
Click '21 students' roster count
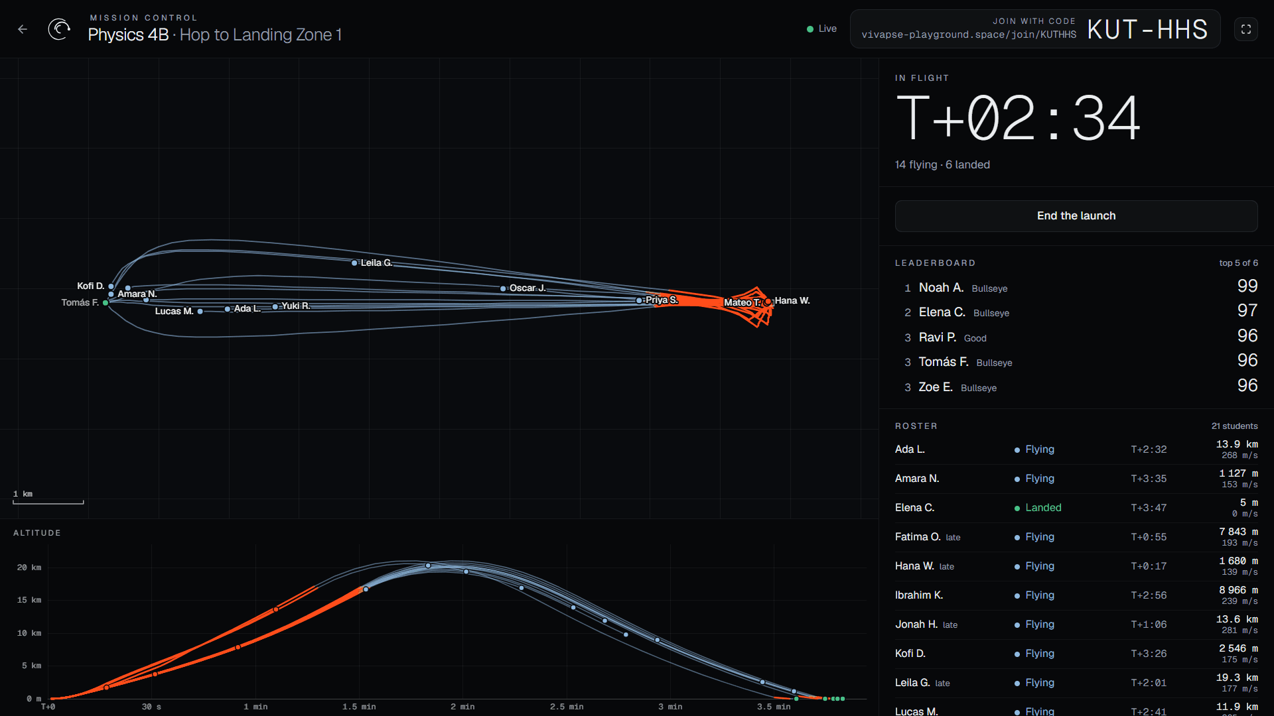pyautogui.click(x=1234, y=426)
